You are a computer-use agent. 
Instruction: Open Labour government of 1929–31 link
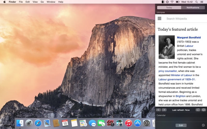coord(177,79)
